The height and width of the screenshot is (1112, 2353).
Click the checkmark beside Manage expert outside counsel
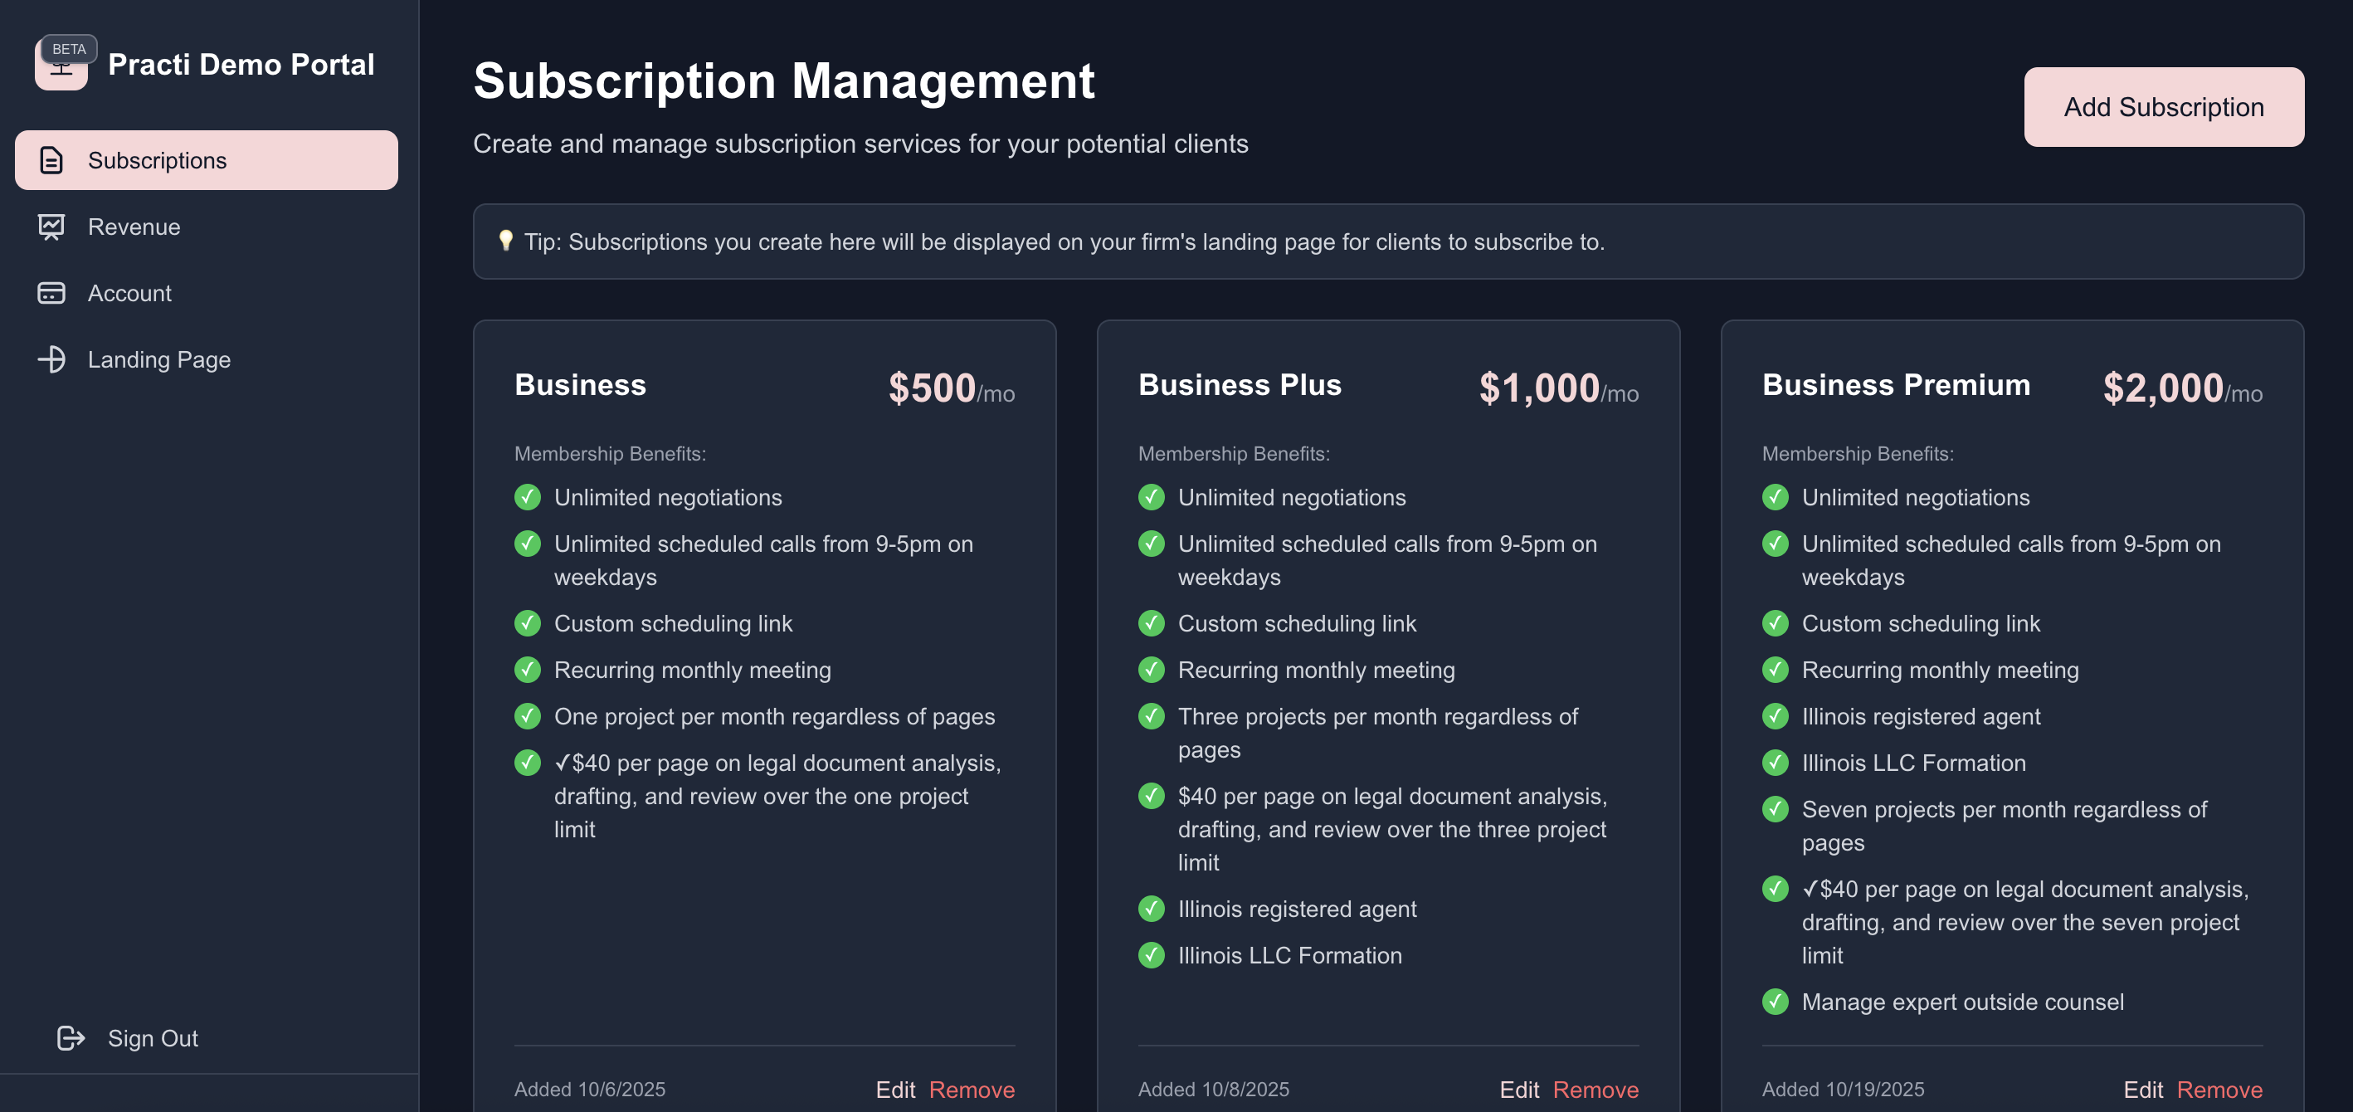(x=1775, y=1002)
